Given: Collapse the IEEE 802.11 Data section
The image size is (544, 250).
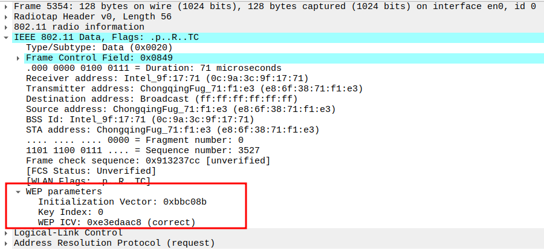Looking at the screenshot, I should click(7, 38).
